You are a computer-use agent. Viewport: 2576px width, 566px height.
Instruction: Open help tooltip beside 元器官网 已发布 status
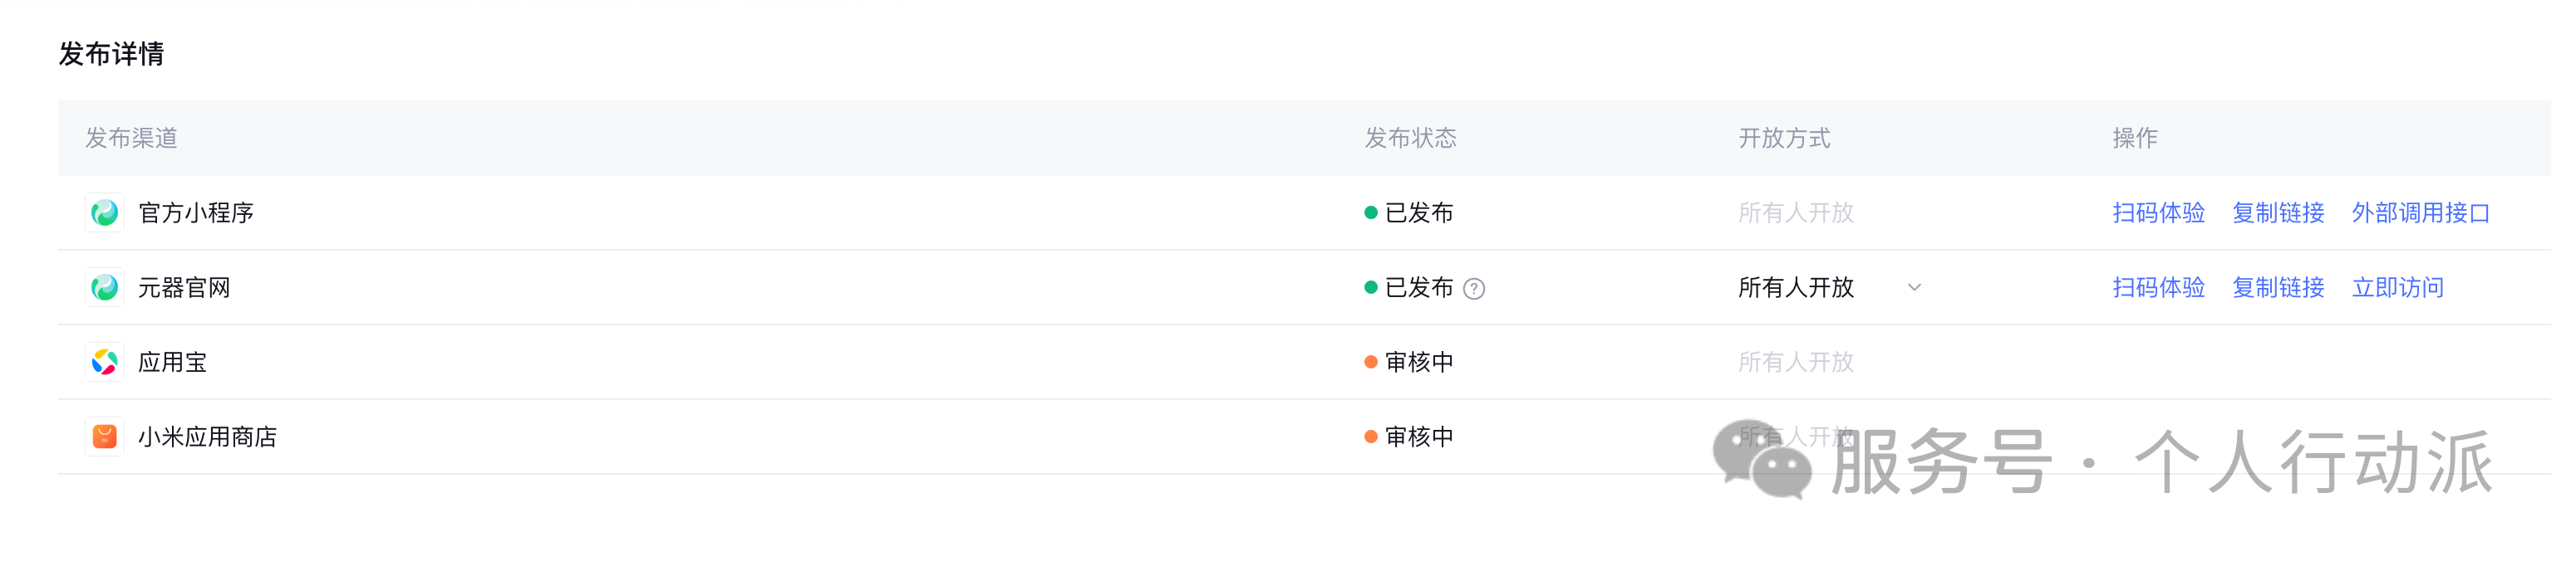(x=1473, y=289)
